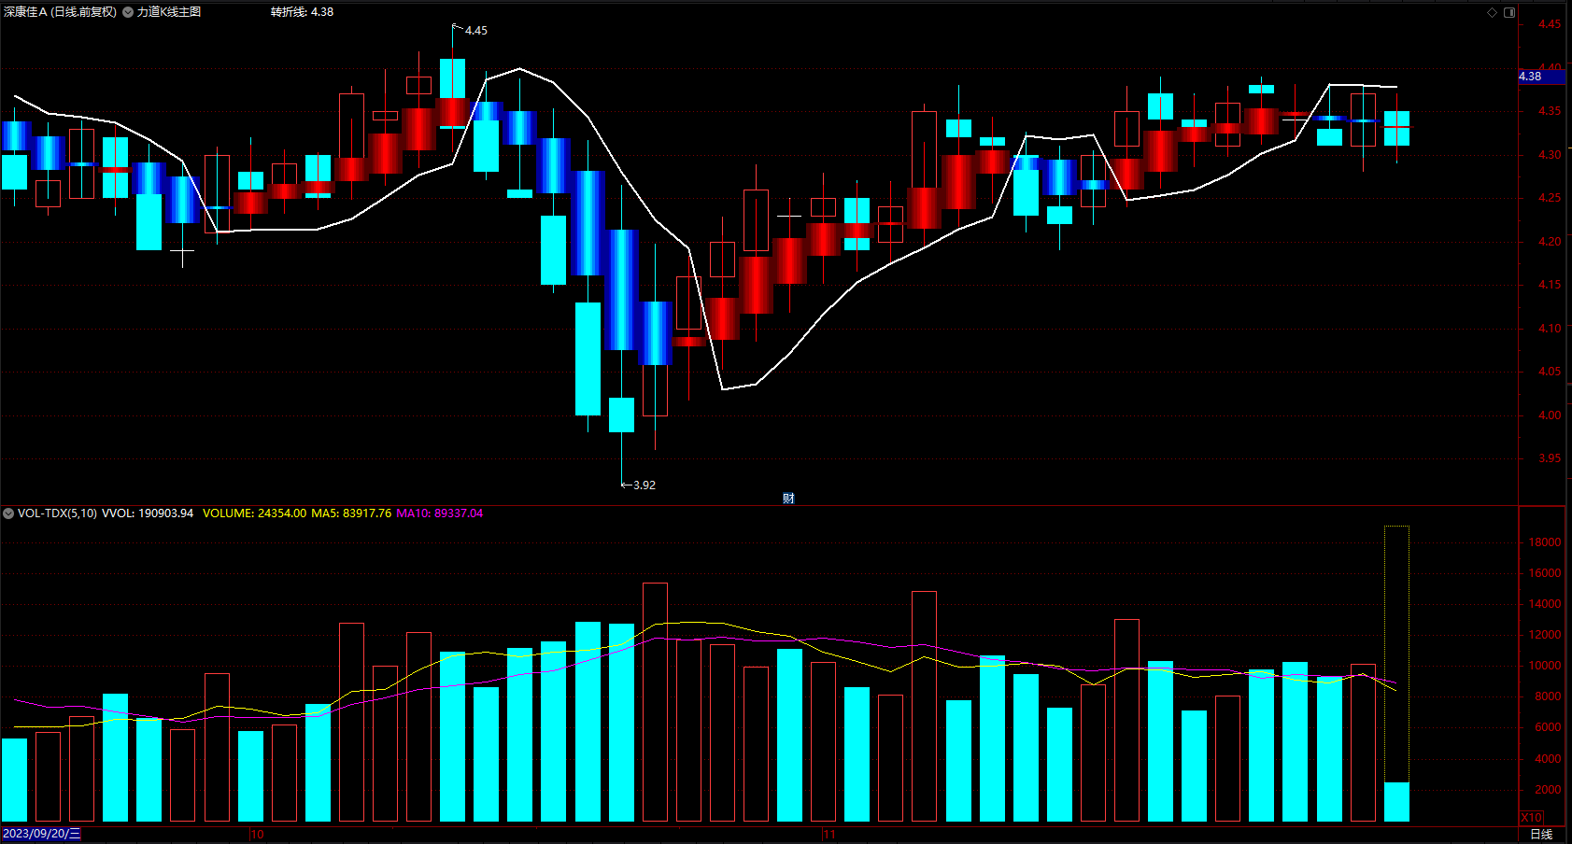The width and height of the screenshot is (1572, 844).
Task: Click the 财 finance marker on the chart
Action: (788, 499)
